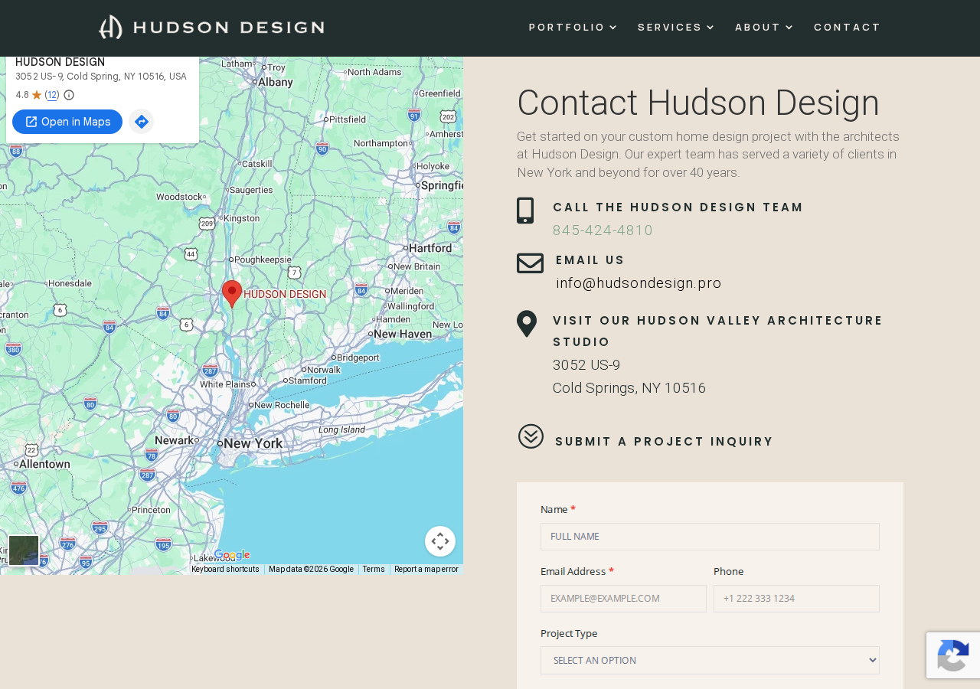The image size is (980, 689).
Task: Click the envelope email icon
Action: [530, 263]
